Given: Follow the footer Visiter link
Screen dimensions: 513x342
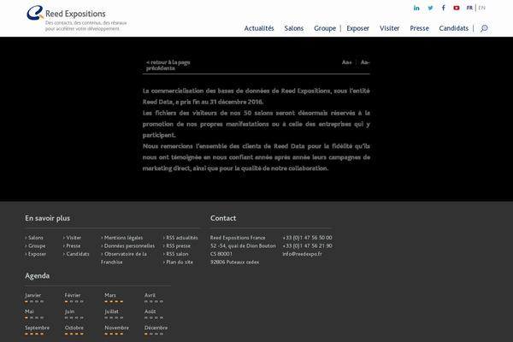Looking at the screenshot, I should point(72,238).
